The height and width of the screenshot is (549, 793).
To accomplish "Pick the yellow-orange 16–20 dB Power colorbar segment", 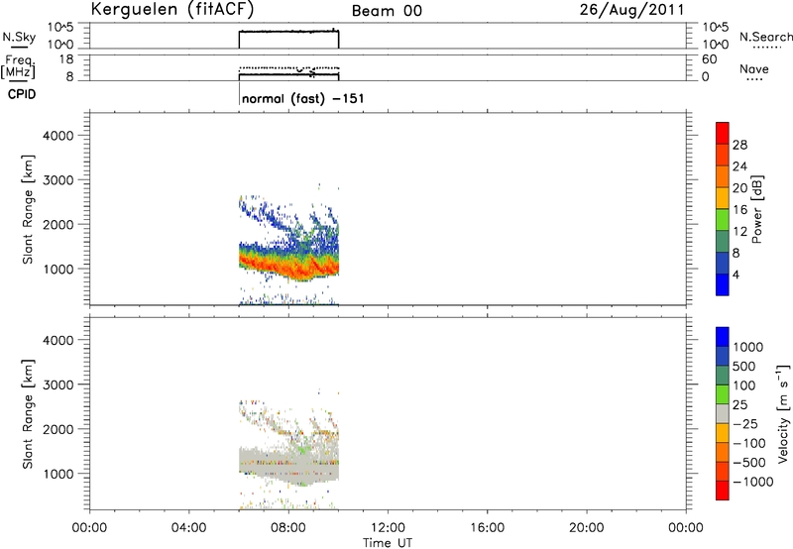I will coord(723,198).
